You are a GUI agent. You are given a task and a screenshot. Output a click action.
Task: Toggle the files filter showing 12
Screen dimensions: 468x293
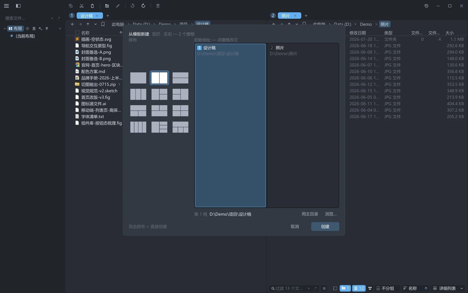tap(359, 288)
